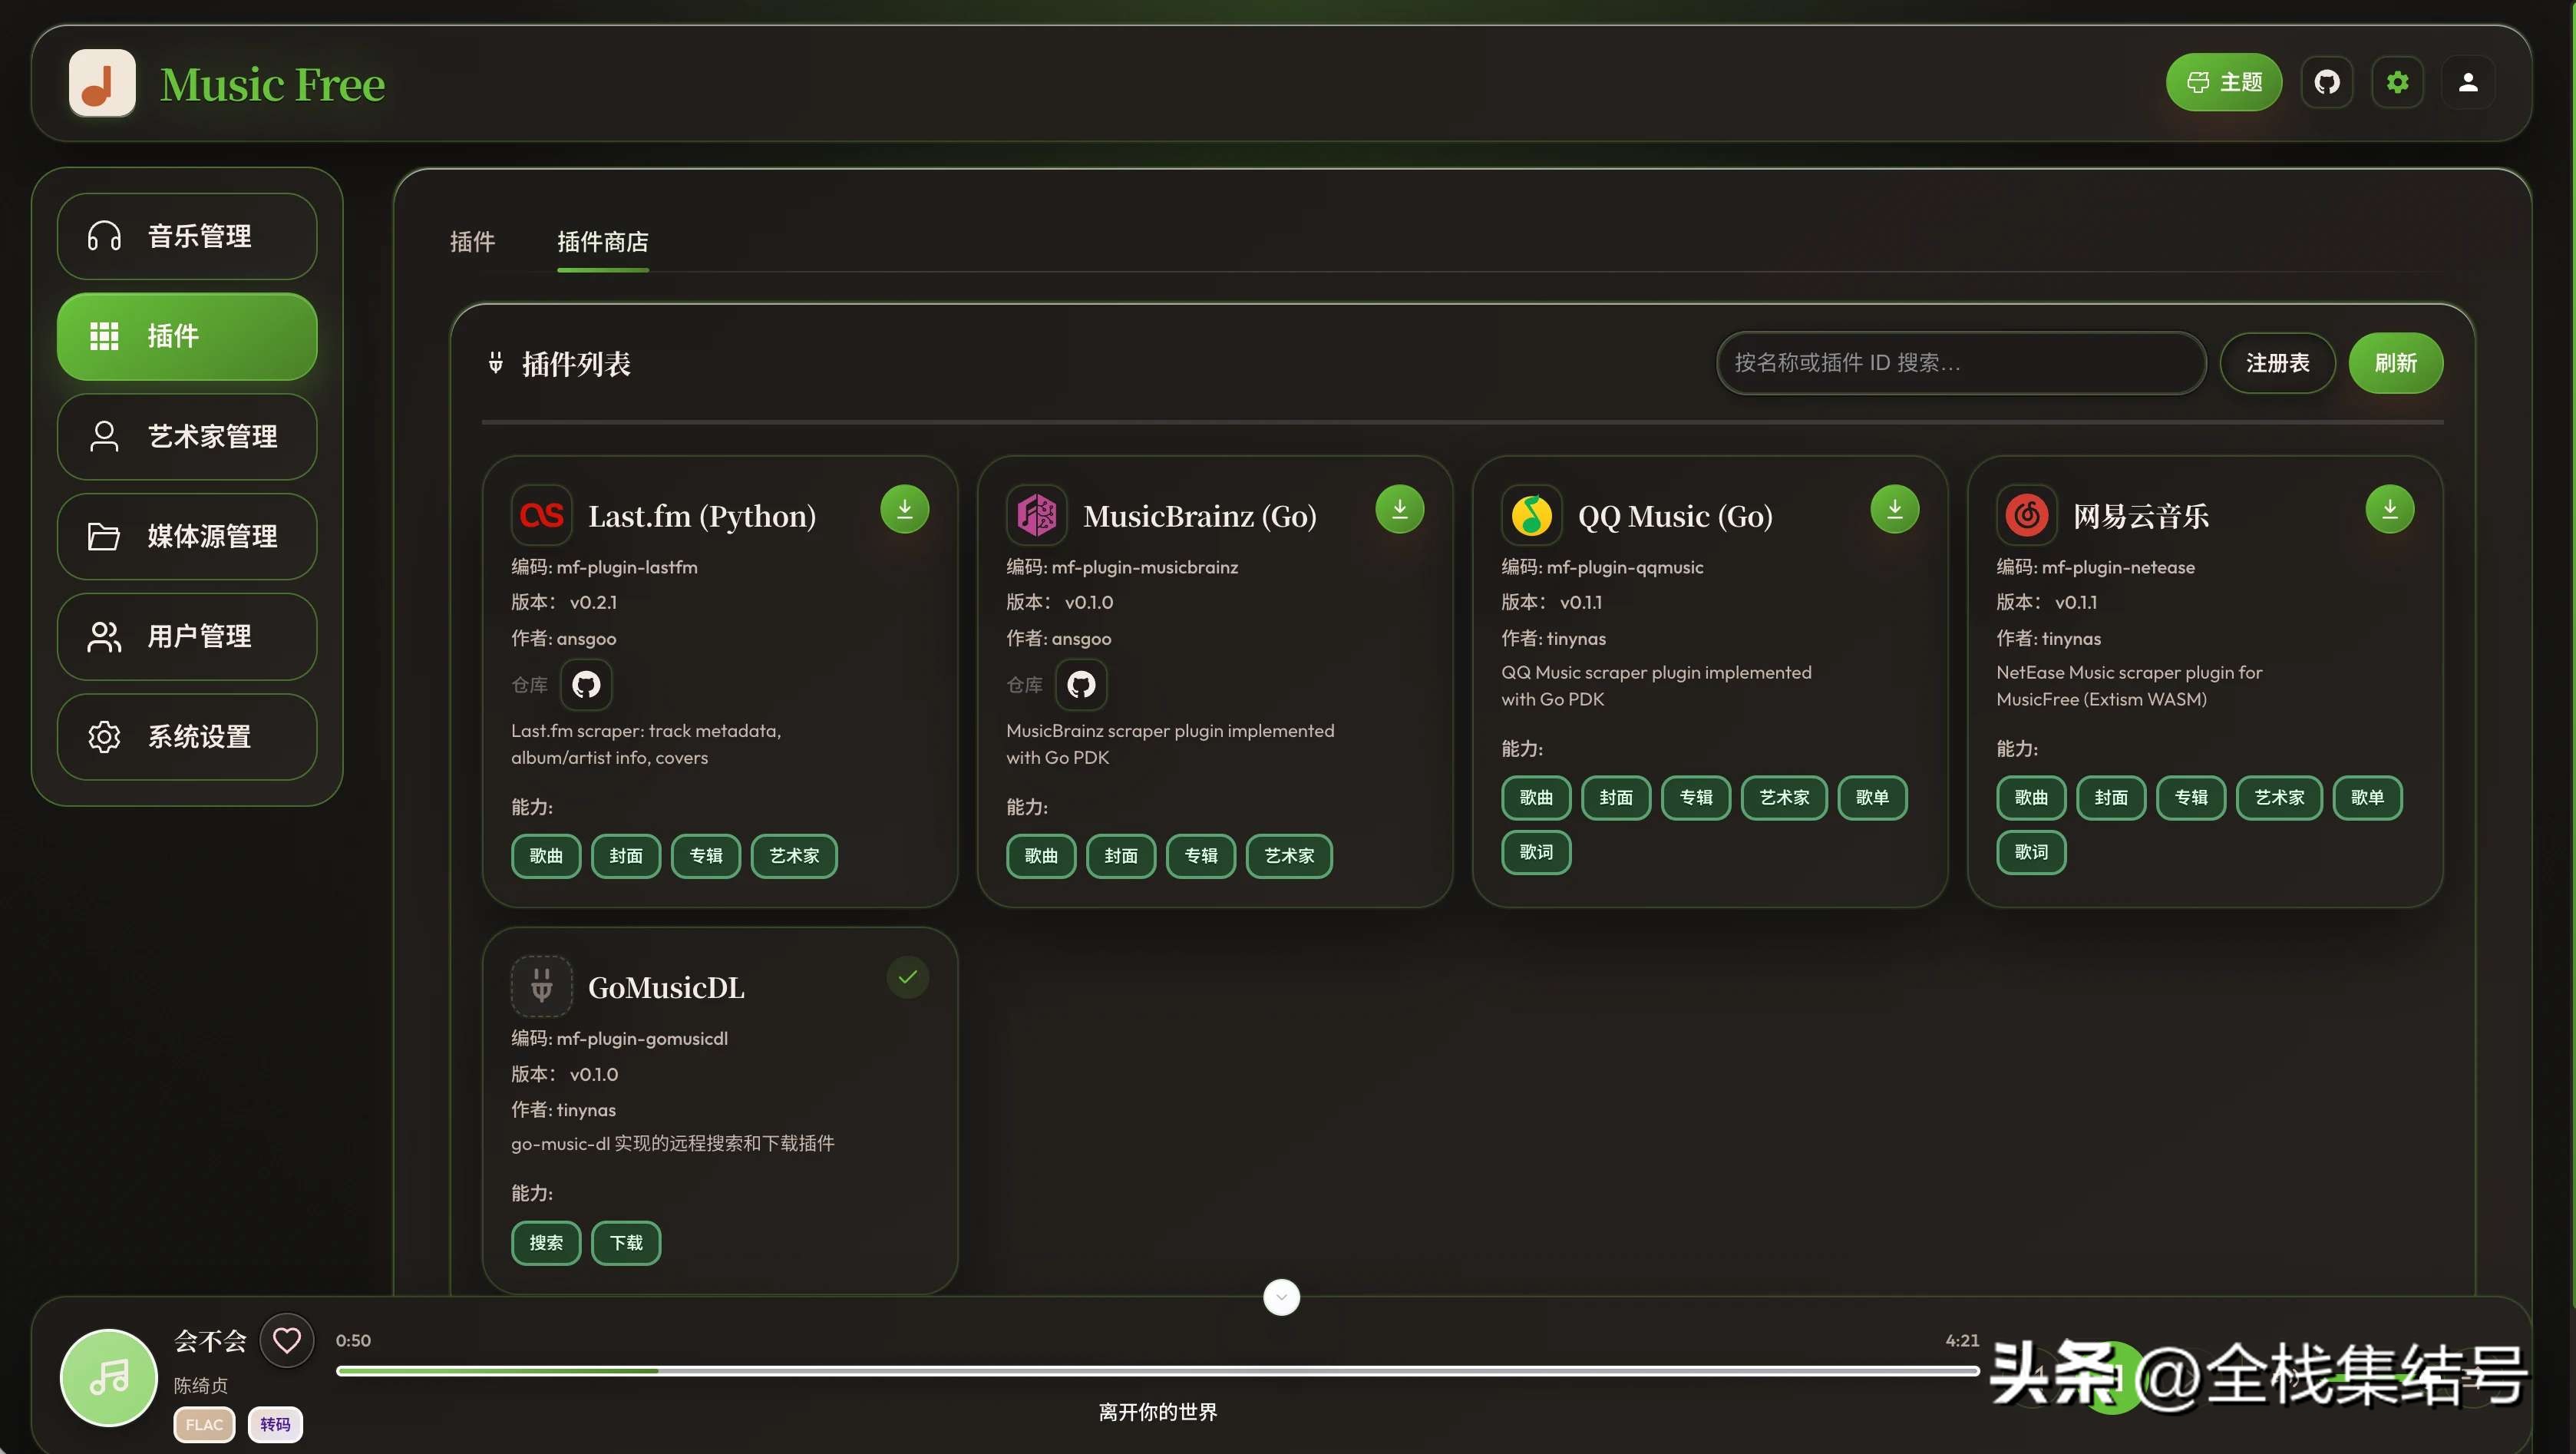Viewport: 2576px width, 1454px height.
Task: Focus the plugin search field
Action: pyautogui.click(x=1961, y=362)
